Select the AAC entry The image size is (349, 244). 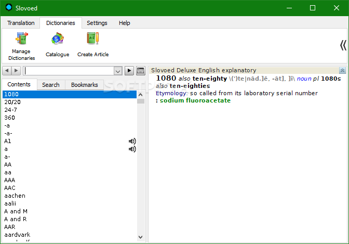click(x=70, y=188)
